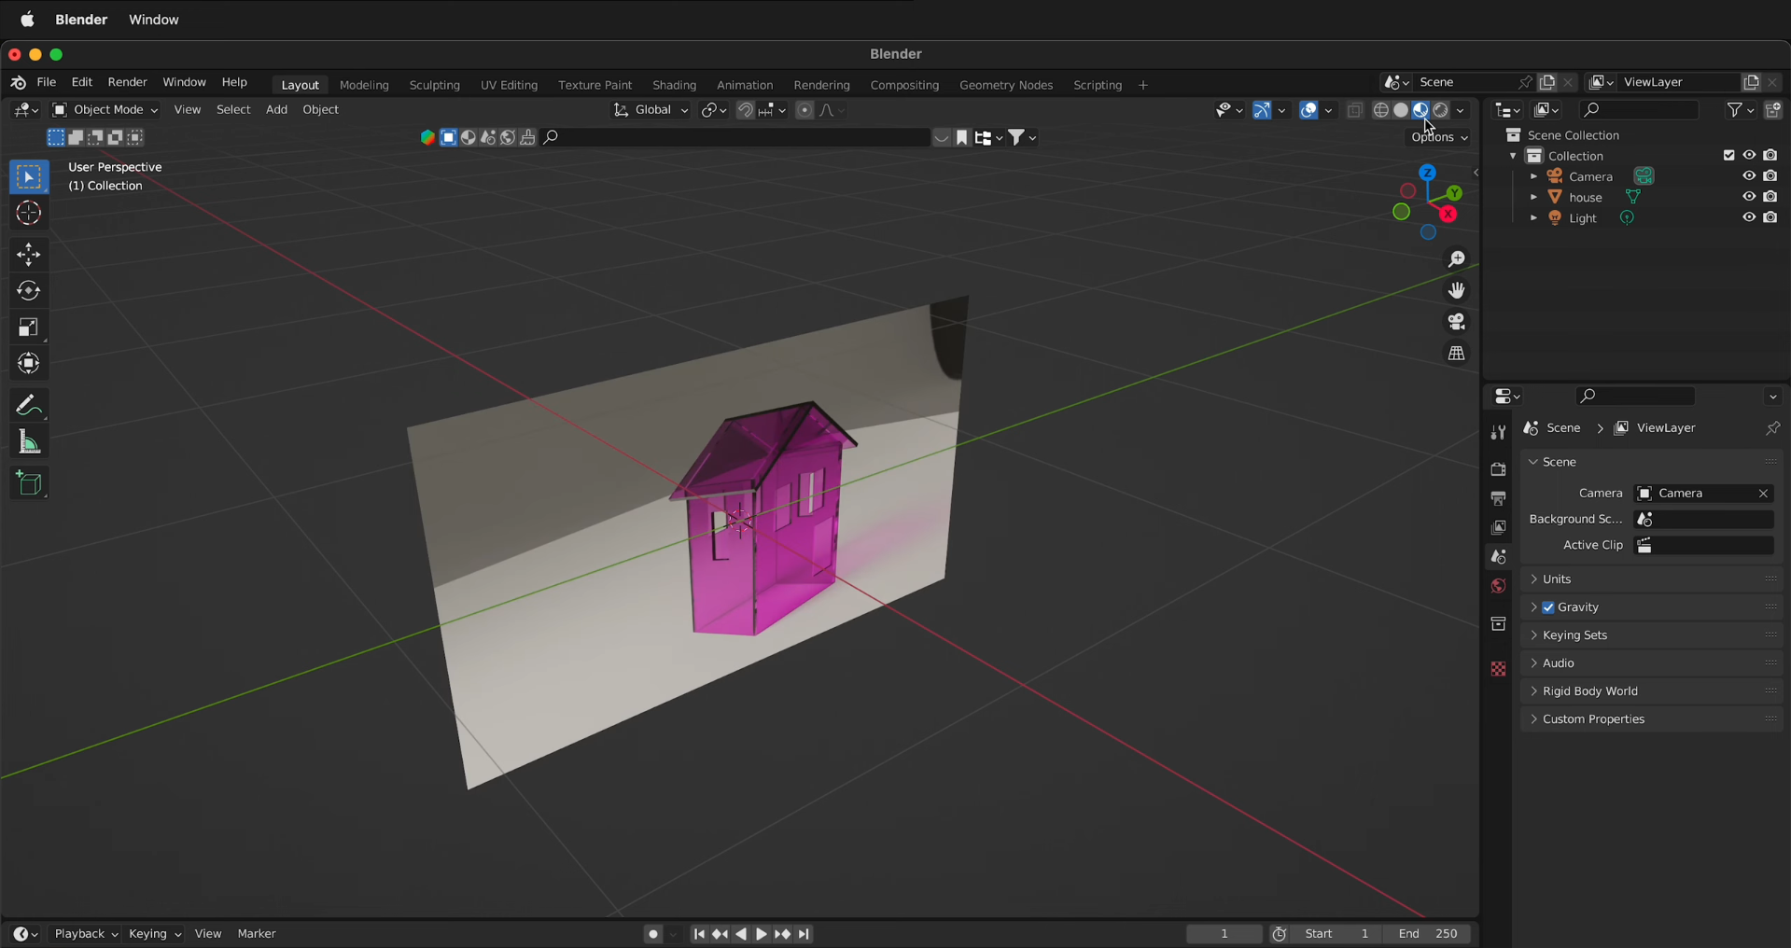Select the Cursor tool in left toolbar
1791x948 pixels.
(28, 214)
